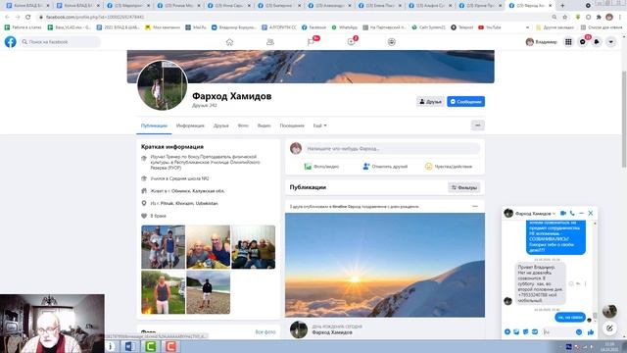Open the Watch video icon in top bar
The height and width of the screenshot is (353, 627).
[x=352, y=42]
